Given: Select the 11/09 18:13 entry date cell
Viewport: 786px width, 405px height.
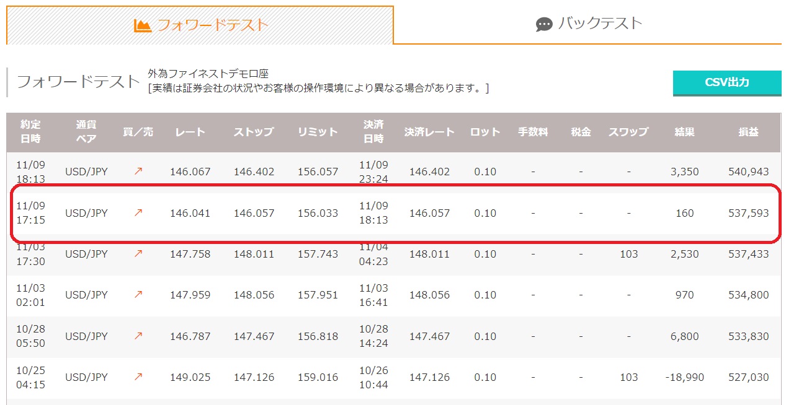Looking at the screenshot, I should click(x=30, y=172).
